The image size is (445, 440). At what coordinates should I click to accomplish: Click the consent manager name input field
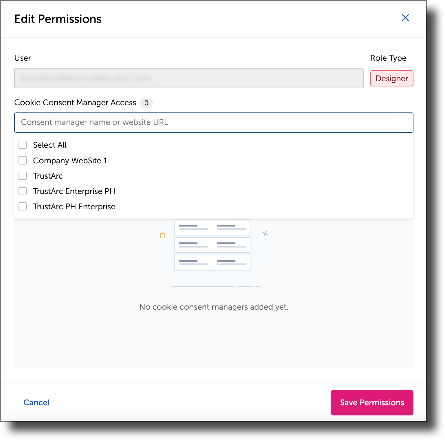pos(214,123)
